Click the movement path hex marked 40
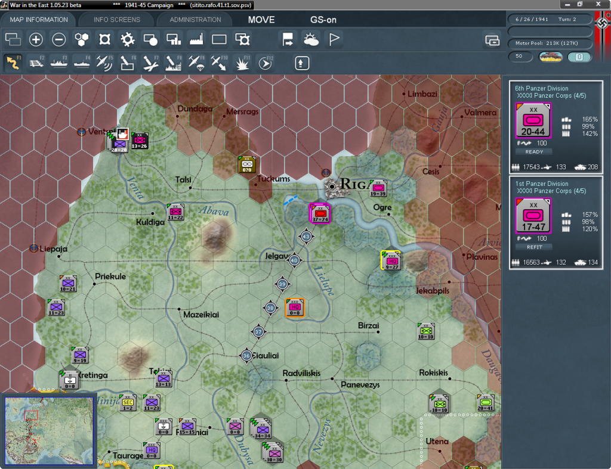 294,260
